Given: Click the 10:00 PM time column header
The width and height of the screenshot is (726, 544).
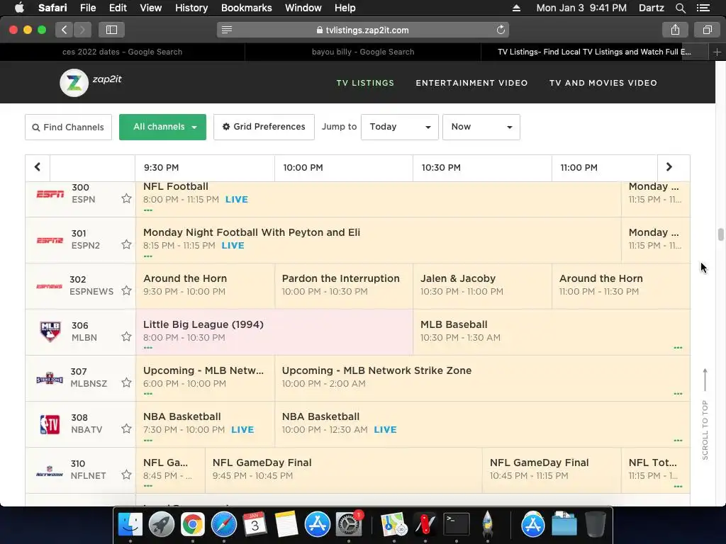Looking at the screenshot, I should tap(344, 167).
